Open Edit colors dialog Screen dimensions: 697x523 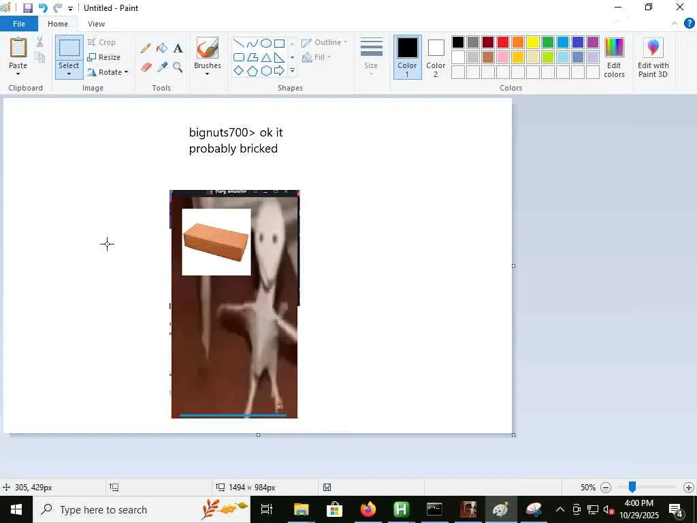click(x=615, y=58)
